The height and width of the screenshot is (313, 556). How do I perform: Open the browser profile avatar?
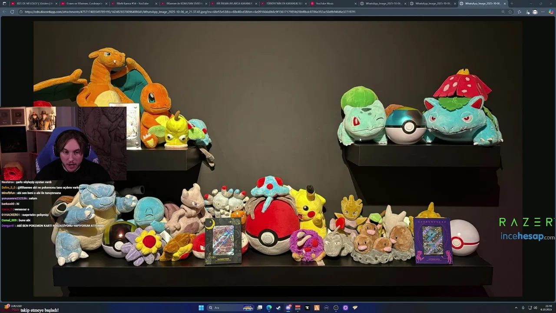click(x=535, y=12)
